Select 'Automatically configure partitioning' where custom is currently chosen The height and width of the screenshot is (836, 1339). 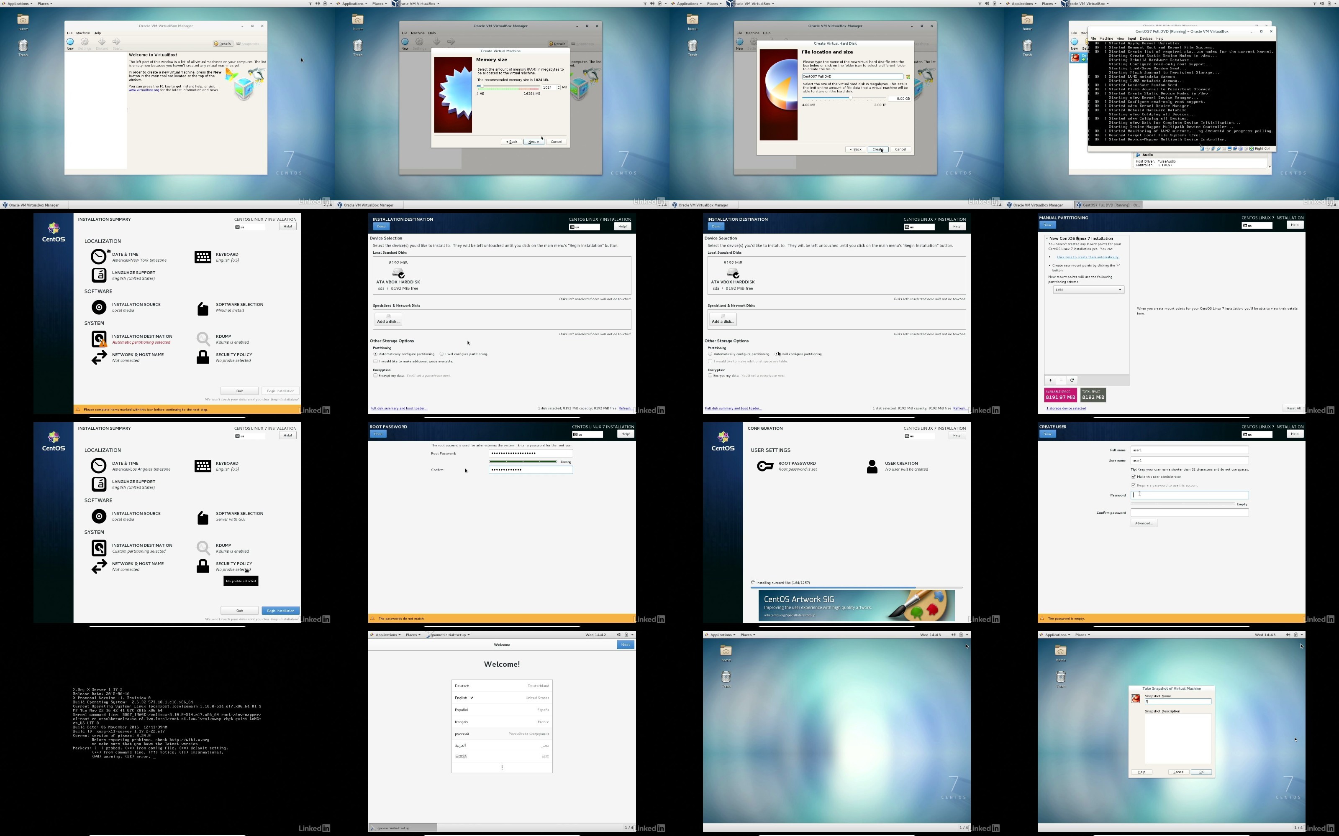(710, 354)
